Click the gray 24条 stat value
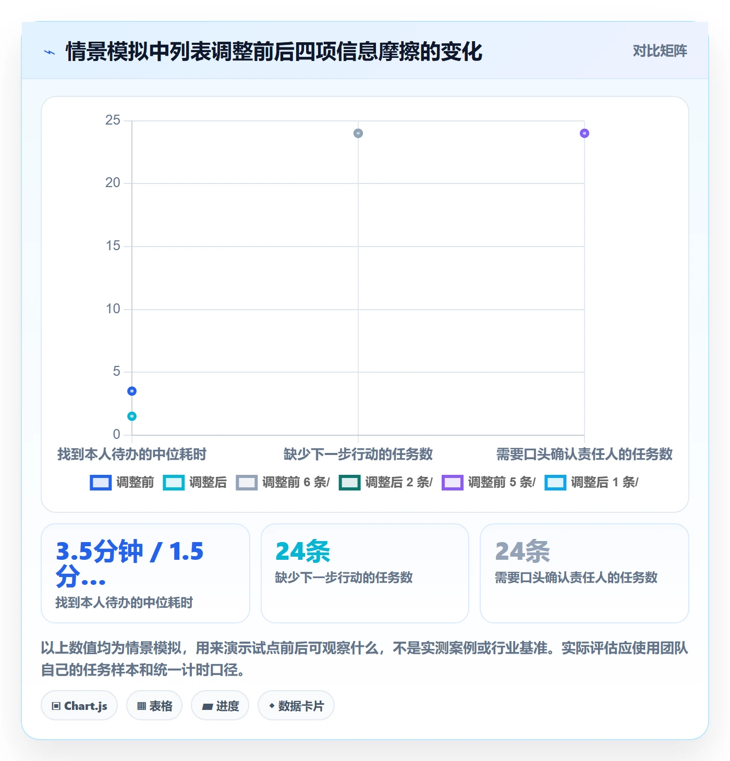730x761 pixels. point(522,551)
